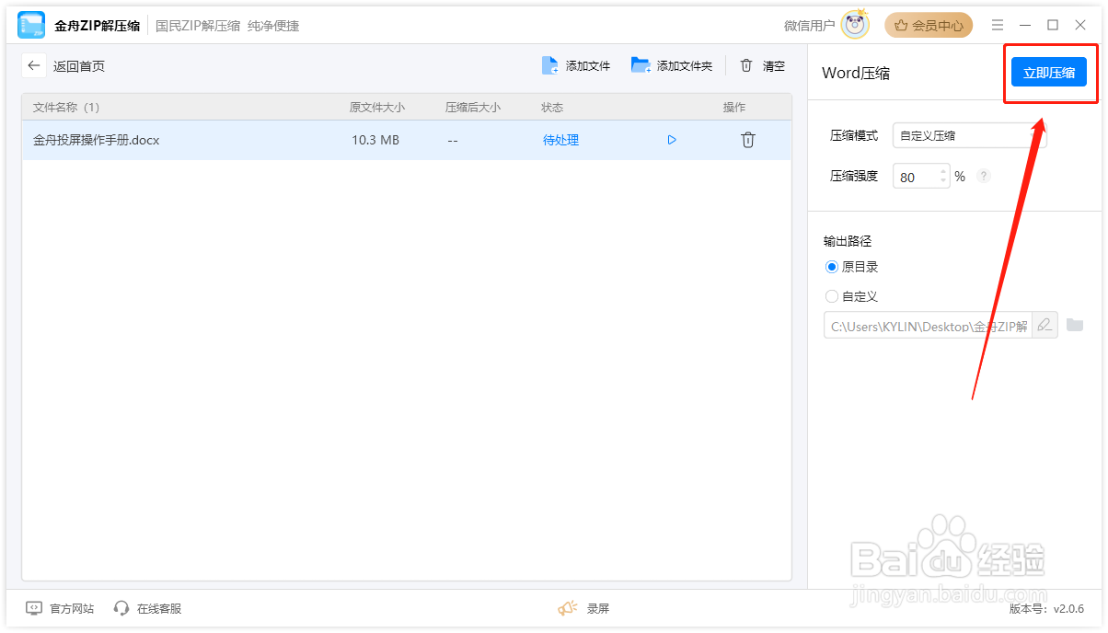Open the 会员中心 member center

coord(929,25)
